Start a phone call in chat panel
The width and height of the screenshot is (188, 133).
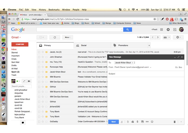(x=24, y=81)
